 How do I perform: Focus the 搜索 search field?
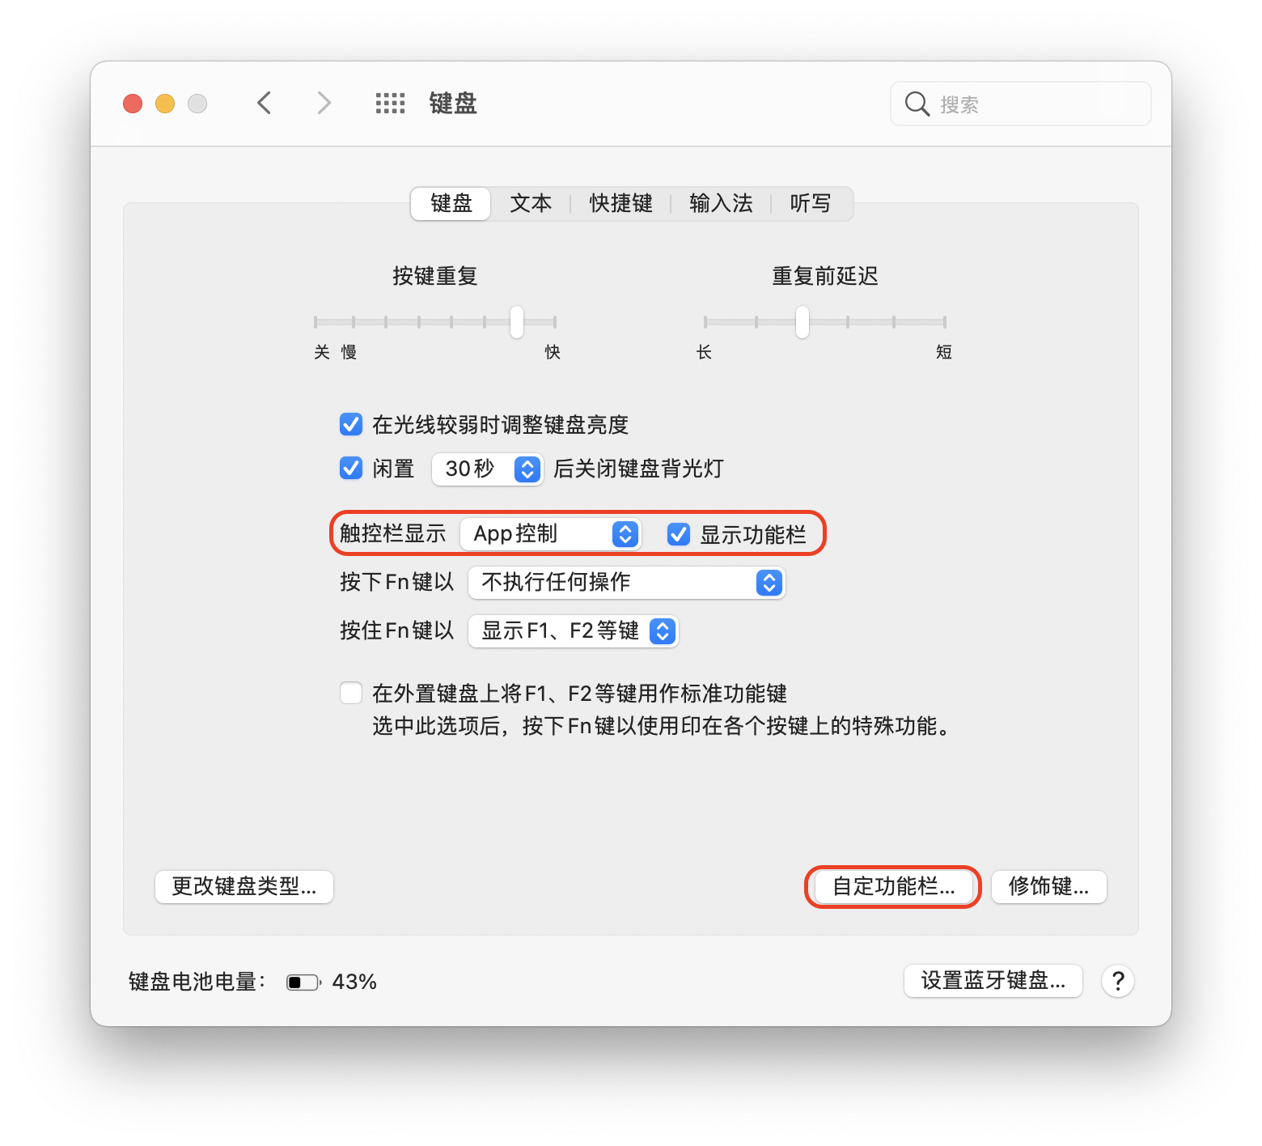(x=1021, y=104)
